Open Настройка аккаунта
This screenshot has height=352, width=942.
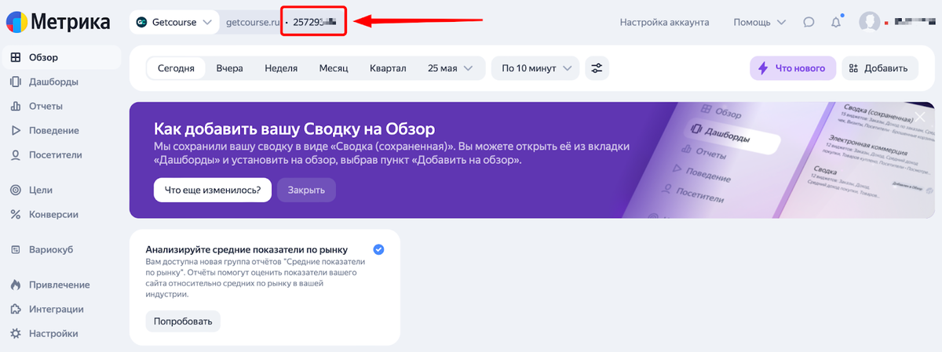pos(664,22)
